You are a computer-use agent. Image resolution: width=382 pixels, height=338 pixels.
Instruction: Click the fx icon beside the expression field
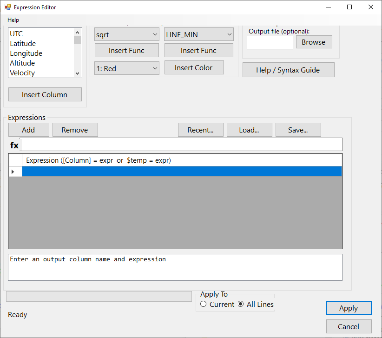(14, 145)
